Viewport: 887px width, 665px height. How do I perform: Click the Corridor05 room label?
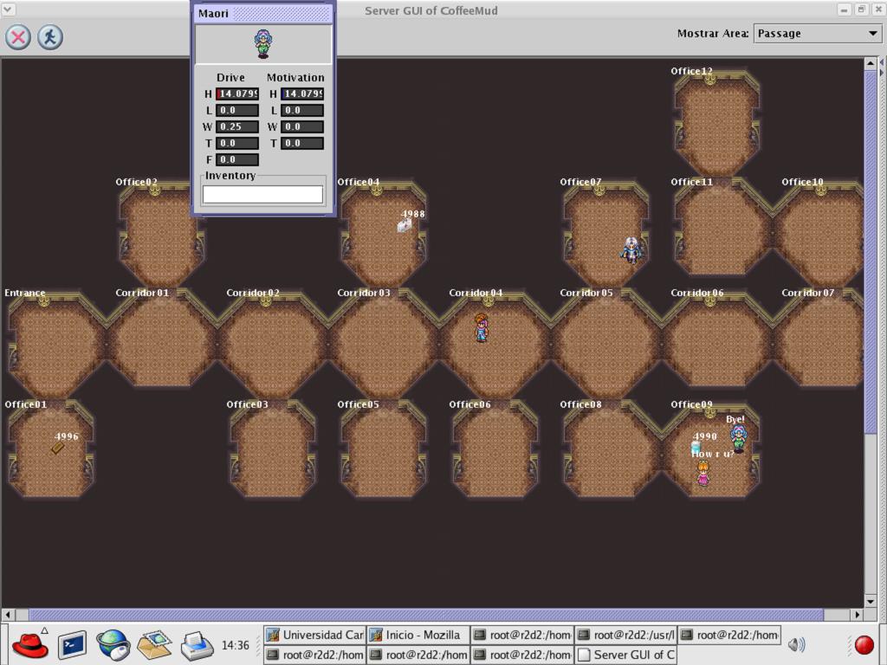pyautogui.click(x=586, y=293)
